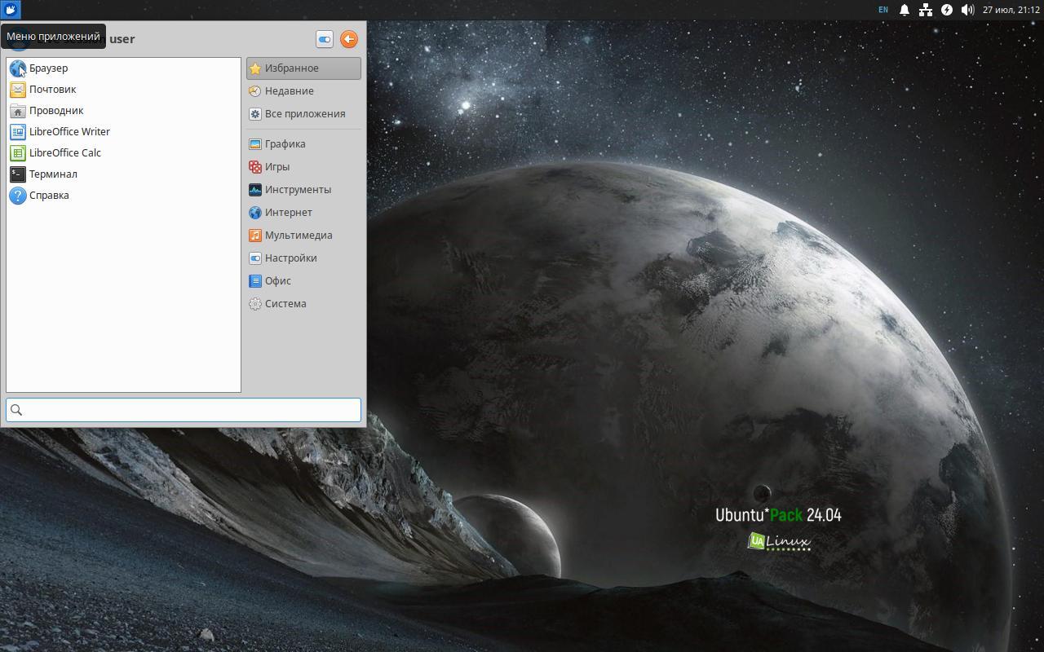Open the Терминал application
Viewport: 1044px width, 652px height.
point(123,174)
